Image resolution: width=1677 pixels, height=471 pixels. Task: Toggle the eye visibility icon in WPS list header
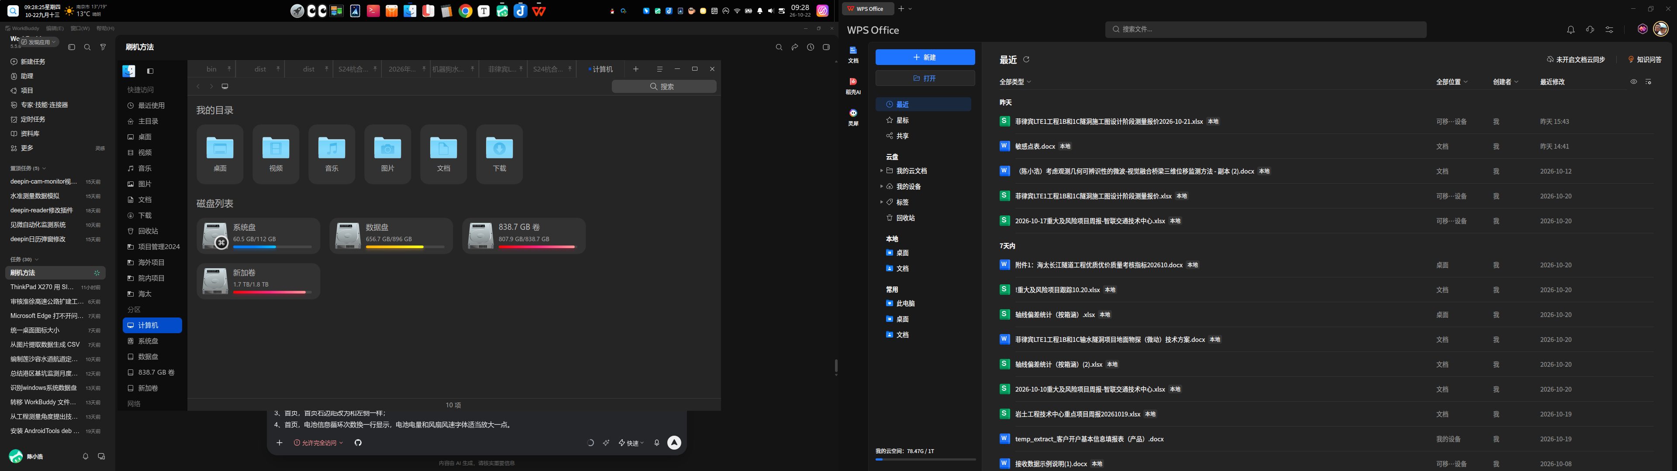tap(1633, 82)
